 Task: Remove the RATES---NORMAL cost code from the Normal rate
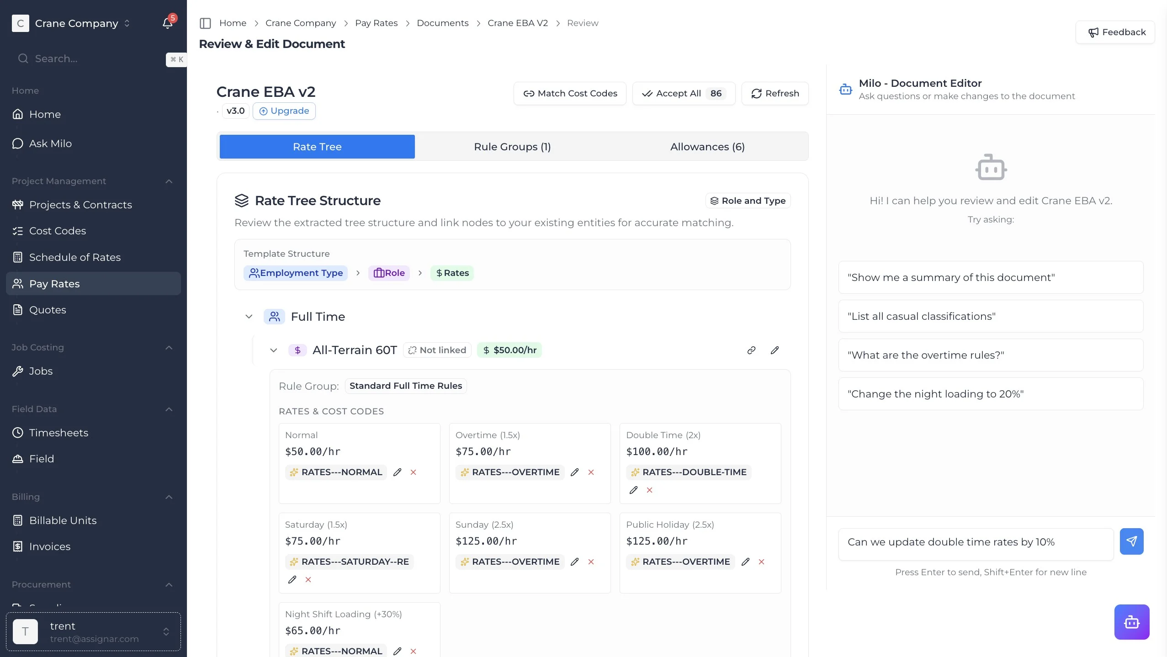pos(413,472)
